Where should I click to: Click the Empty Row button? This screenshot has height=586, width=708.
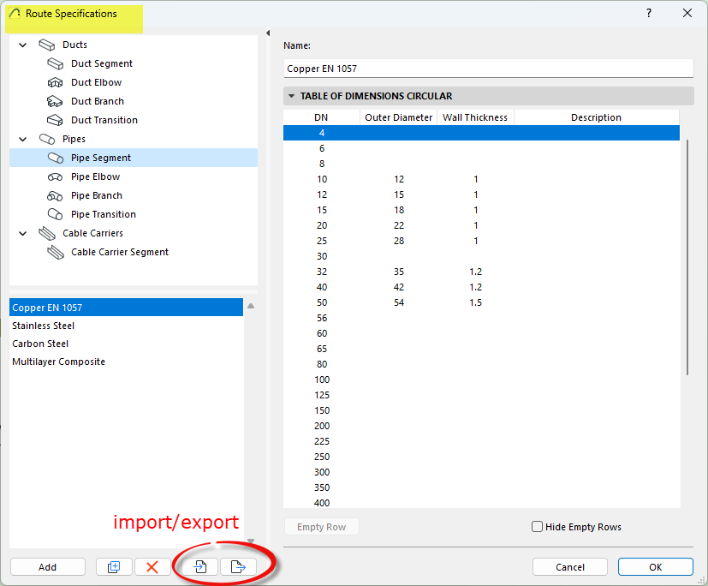click(x=322, y=527)
